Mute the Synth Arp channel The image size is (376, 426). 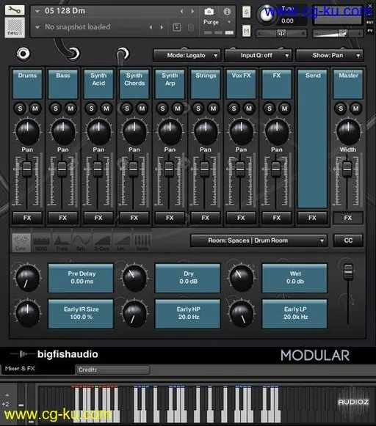point(178,109)
